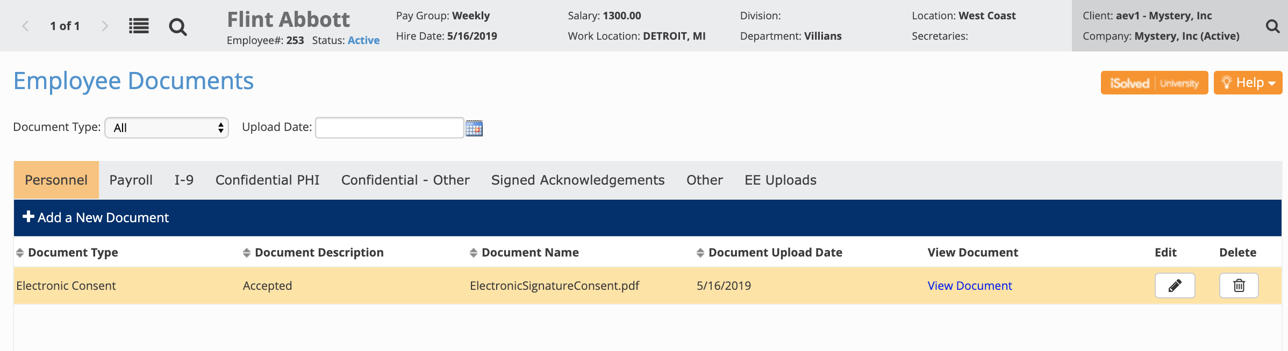Sort by Document Description column

coord(247,253)
